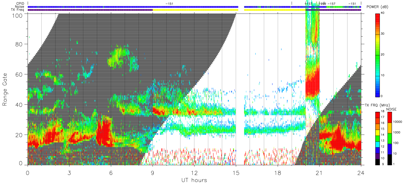Click the TX frequency scale value 9
The image size is (406, 187).
pyautogui.click(x=383, y=164)
